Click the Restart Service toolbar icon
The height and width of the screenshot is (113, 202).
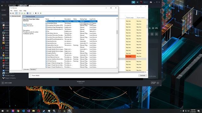[41, 13]
